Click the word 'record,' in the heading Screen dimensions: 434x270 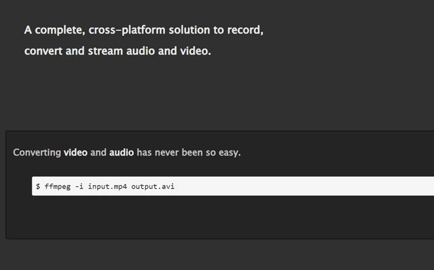pos(245,30)
